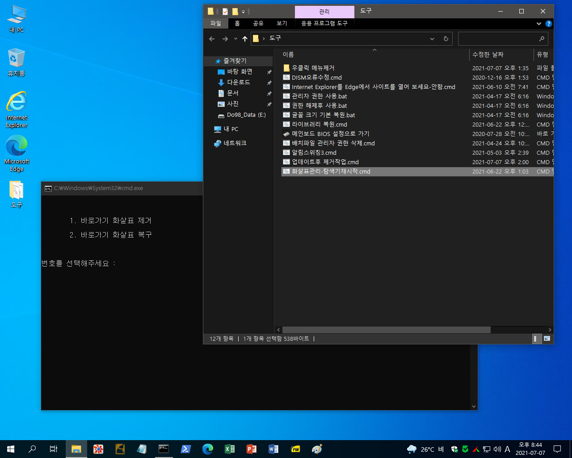
Task: Click the Explorer back arrow
Action: pyautogui.click(x=212, y=39)
